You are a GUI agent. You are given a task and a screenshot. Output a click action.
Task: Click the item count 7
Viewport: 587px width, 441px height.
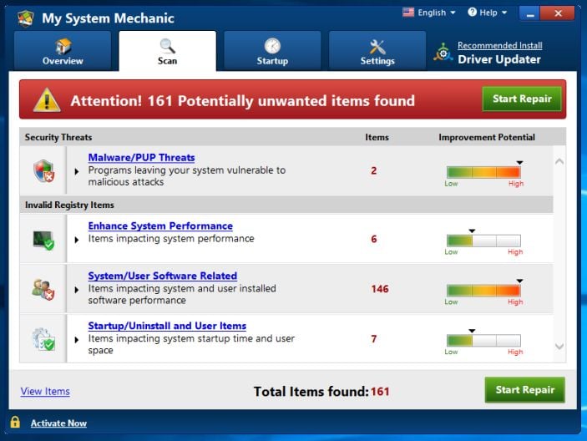coord(373,339)
